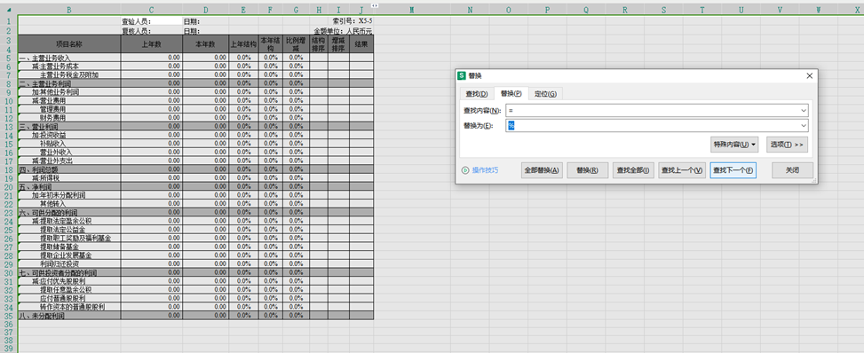Click the 结果 header cell
The width and height of the screenshot is (864, 353).
tap(361, 44)
